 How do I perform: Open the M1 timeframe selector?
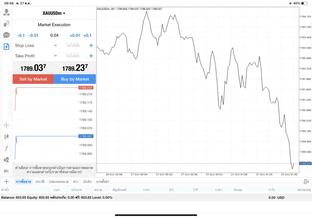click(6, 171)
